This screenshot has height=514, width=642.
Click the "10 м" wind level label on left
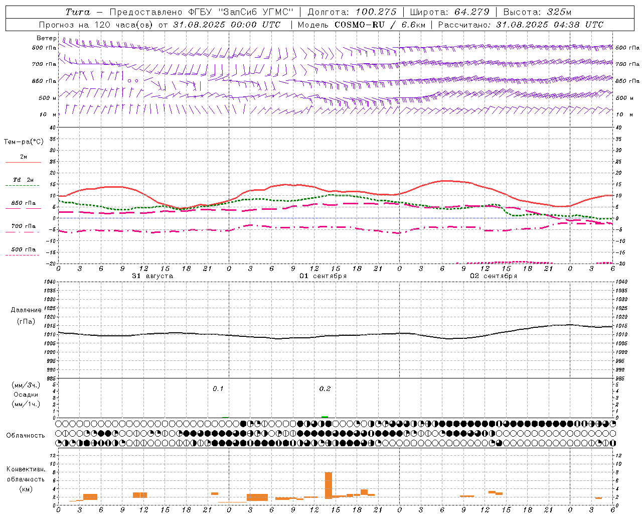point(48,114)
